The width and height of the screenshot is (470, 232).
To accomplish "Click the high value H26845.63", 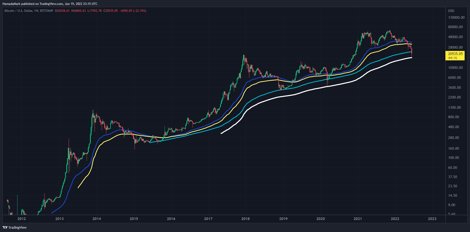I will pos(78,11).
